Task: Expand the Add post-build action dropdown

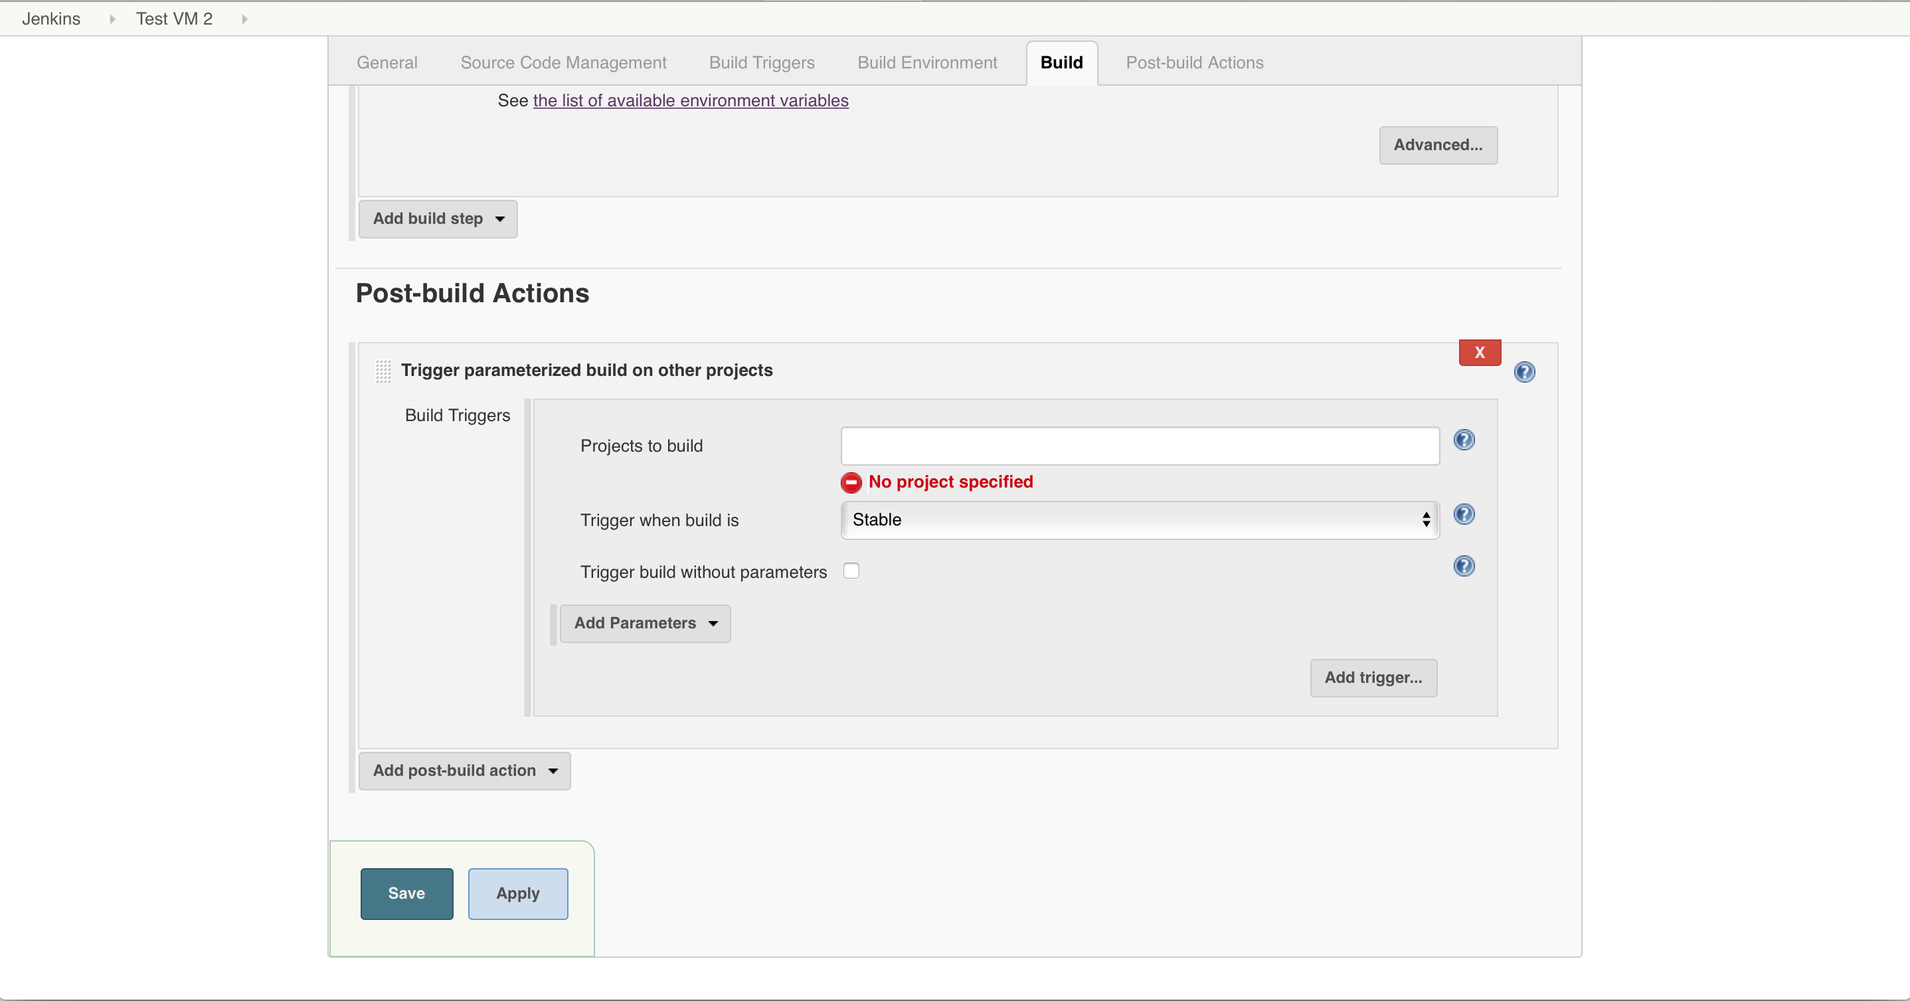Action: click(464, 770)
